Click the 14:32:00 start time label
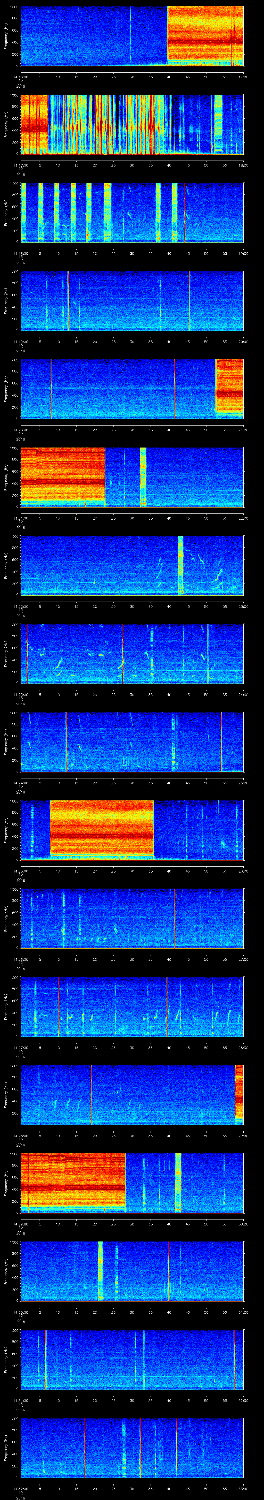Image resolution: width=264 pixels, height=1500 pixels. tap(20, 1488)
